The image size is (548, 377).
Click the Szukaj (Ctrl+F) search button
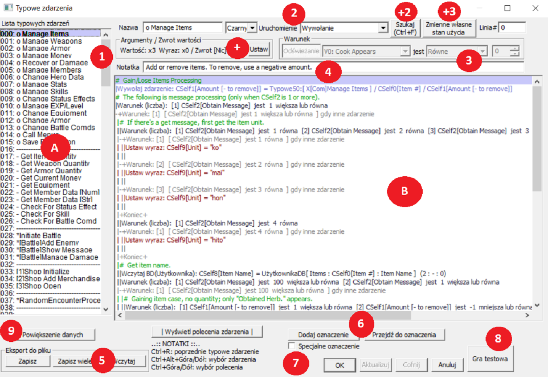[x=405, y=29]
